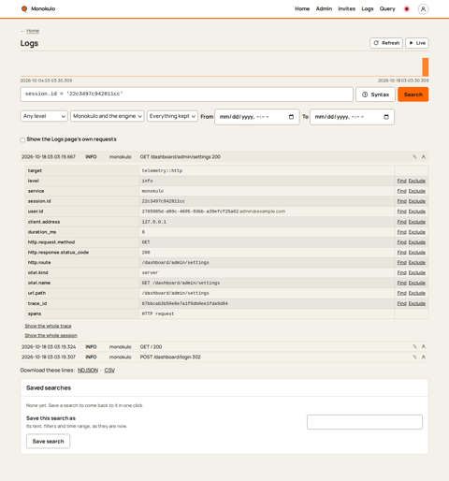Click Find on the session.id row

[x=401, y=201]
